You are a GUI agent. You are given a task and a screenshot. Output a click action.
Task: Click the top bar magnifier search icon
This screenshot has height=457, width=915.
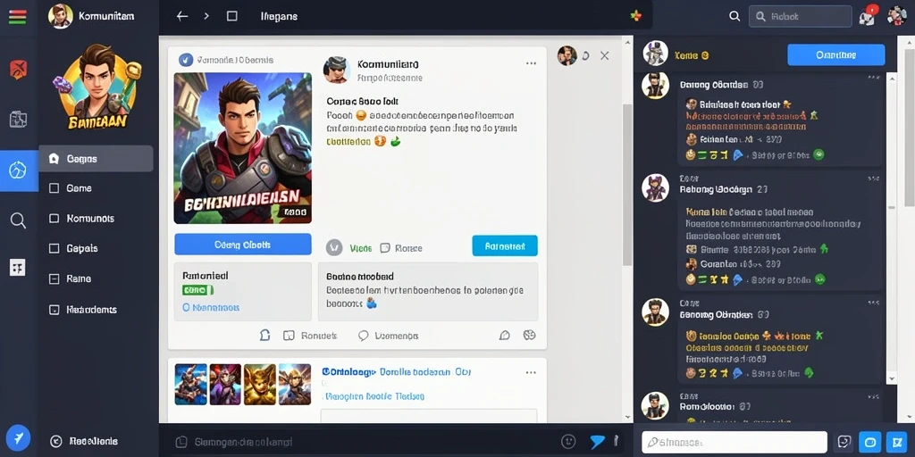pyautogui.click(x=735, y=16)
